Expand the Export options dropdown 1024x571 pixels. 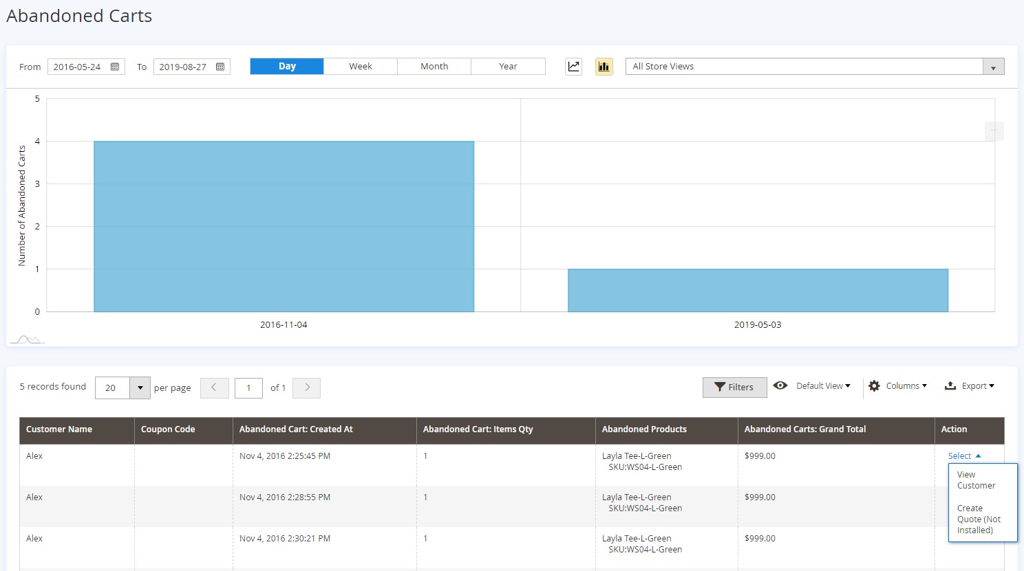coord(978,386)
